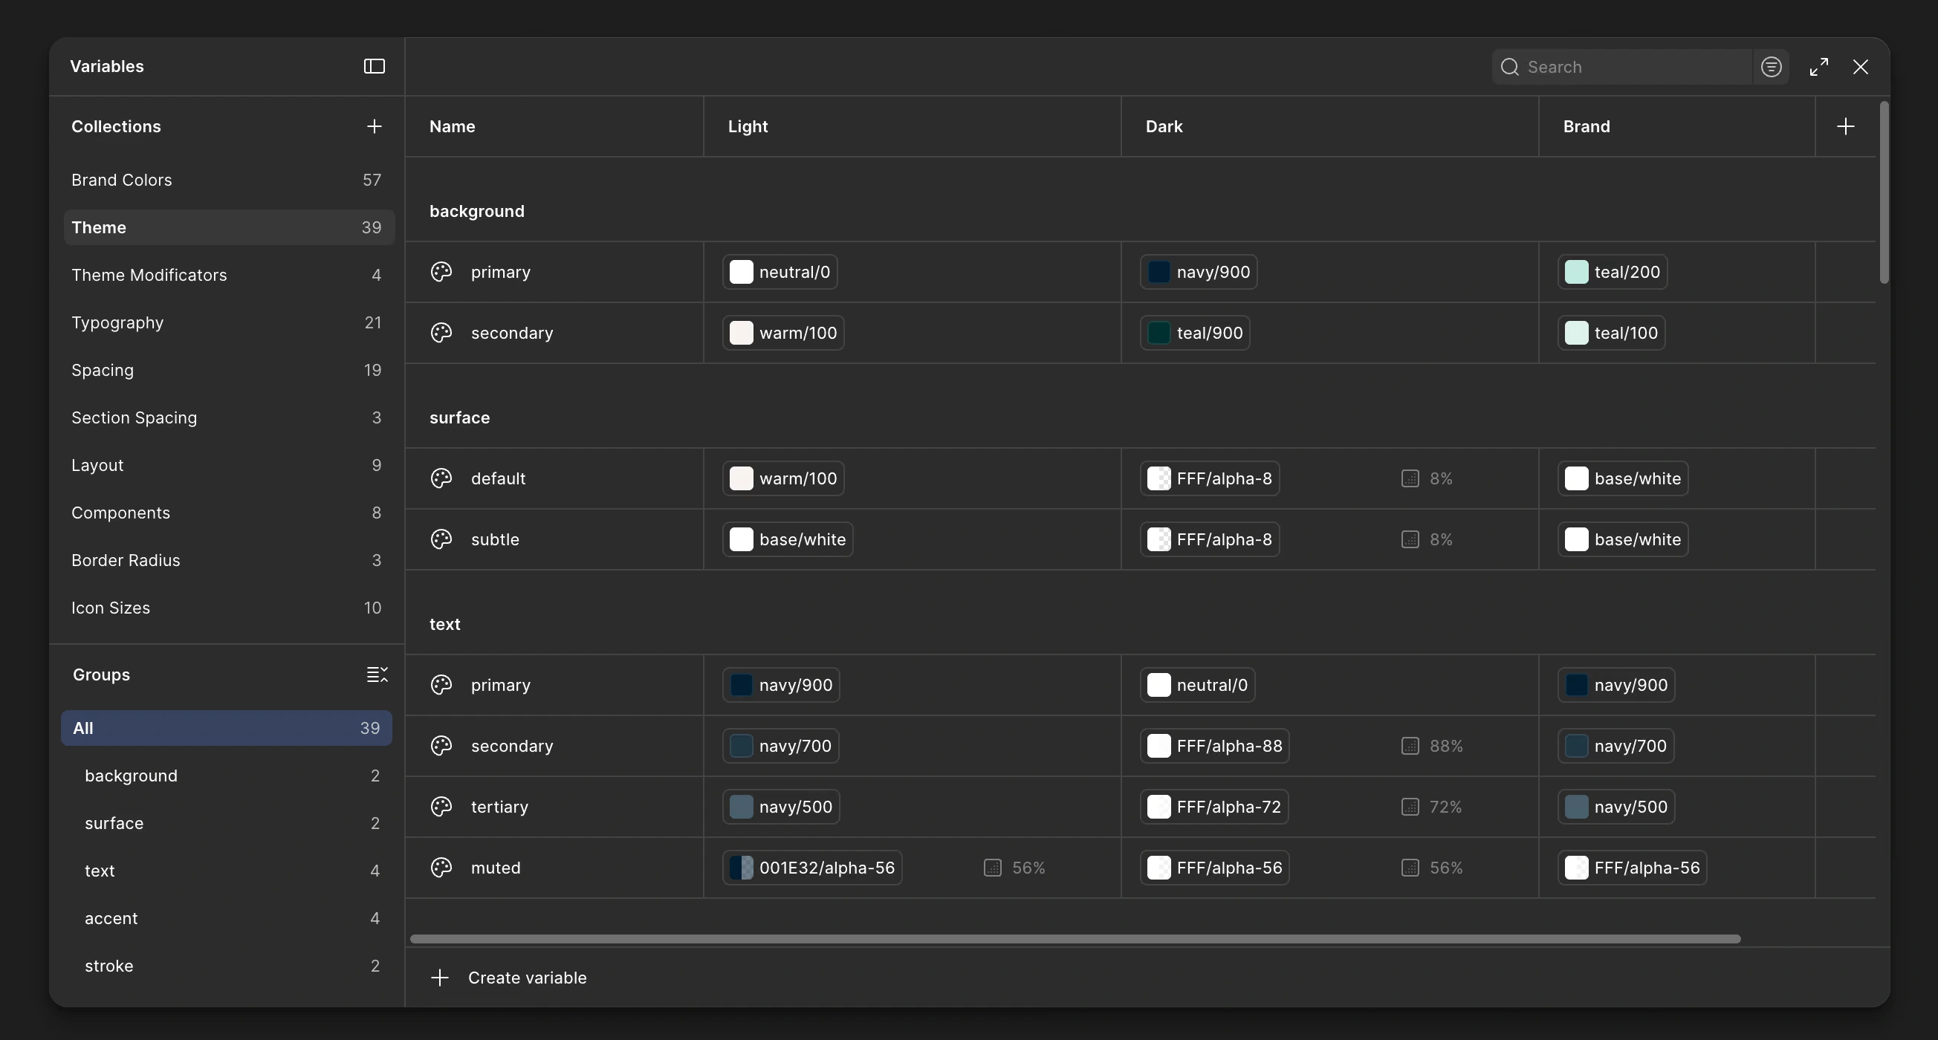The width and height of the screenshot is (1938, 1040).
Task: Click the palette icon of text tertiary
Action: point(441,806)
